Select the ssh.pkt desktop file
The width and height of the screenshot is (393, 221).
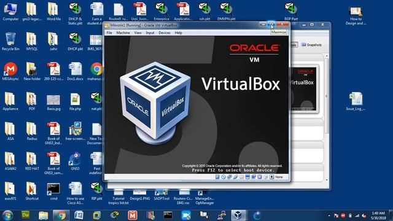[x=204, y=12]
